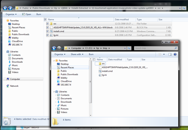The image size is (188, 130).
Task: Click Open in the src window toolbar
Action: pyautogui.click(x=27, y=14)
